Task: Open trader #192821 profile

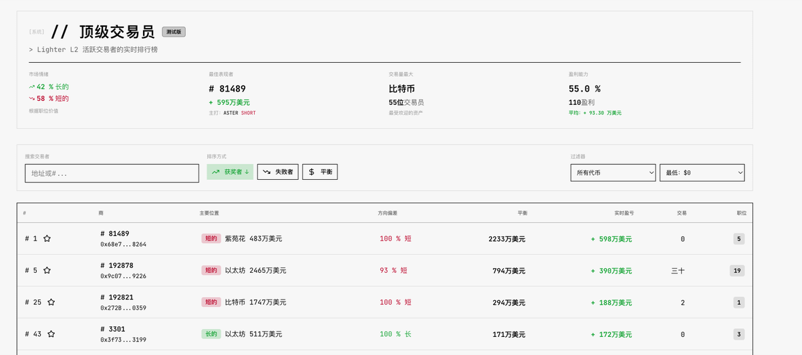Action: tap(117, 297)
